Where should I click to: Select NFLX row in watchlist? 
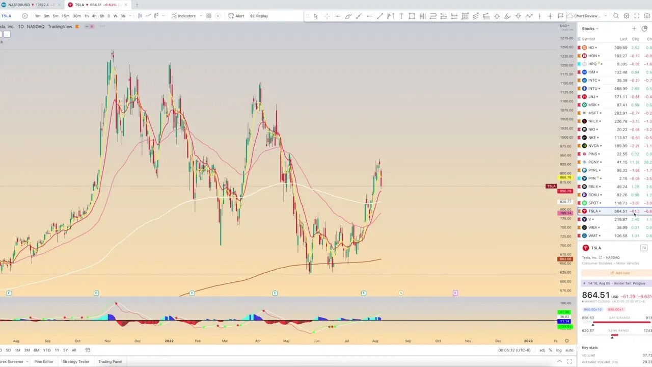(614, 121)
